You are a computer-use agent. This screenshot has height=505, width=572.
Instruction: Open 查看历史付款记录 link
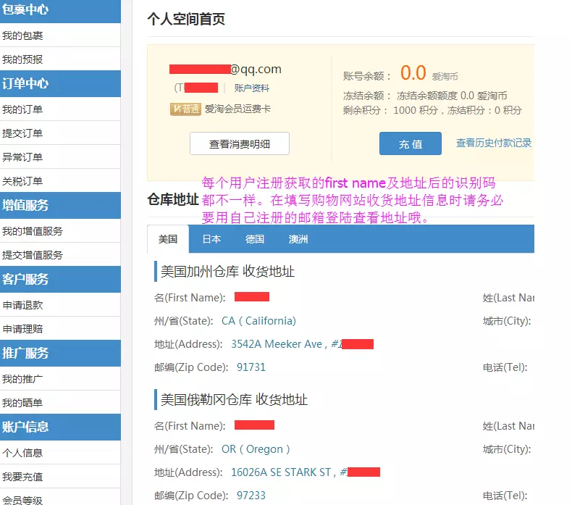pyautogui.click(x=494, y=143)
